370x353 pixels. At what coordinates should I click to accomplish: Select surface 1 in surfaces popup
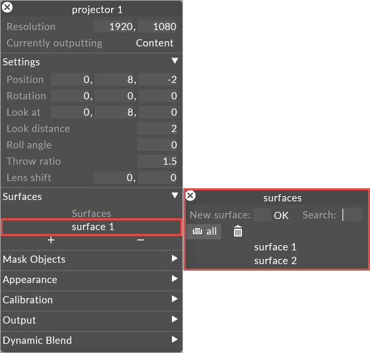tap(275, 247)
